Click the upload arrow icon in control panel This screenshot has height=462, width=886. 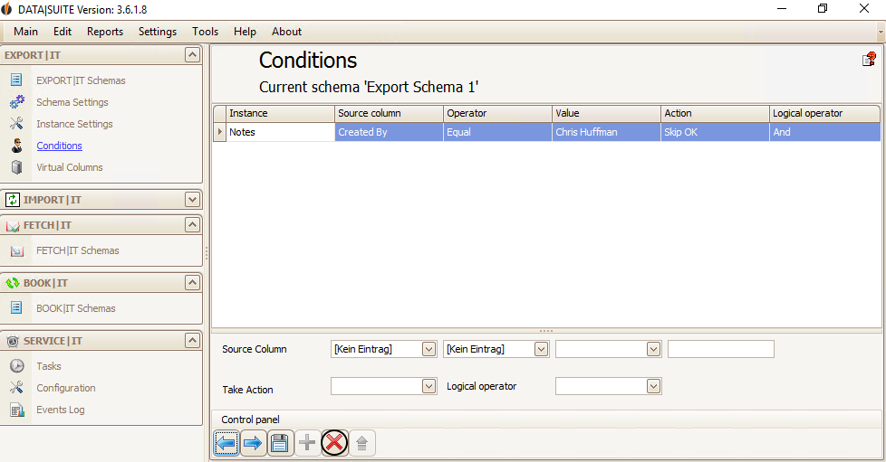point(362,443)
